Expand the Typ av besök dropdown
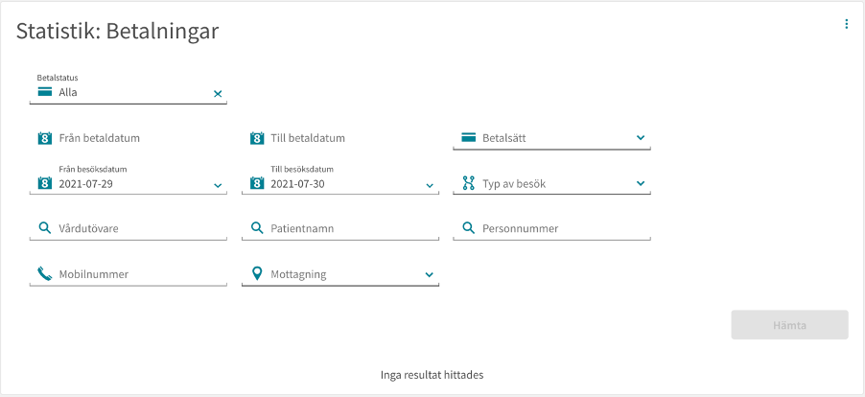Viewport: 865px width, 397px height. (641, 183)
